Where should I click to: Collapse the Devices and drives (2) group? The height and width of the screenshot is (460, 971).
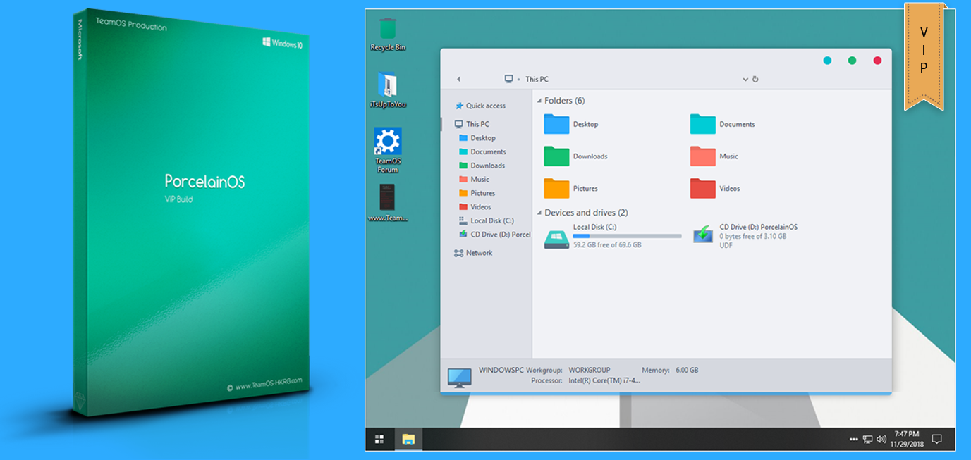pyautogui.click(x=540, y=213)
